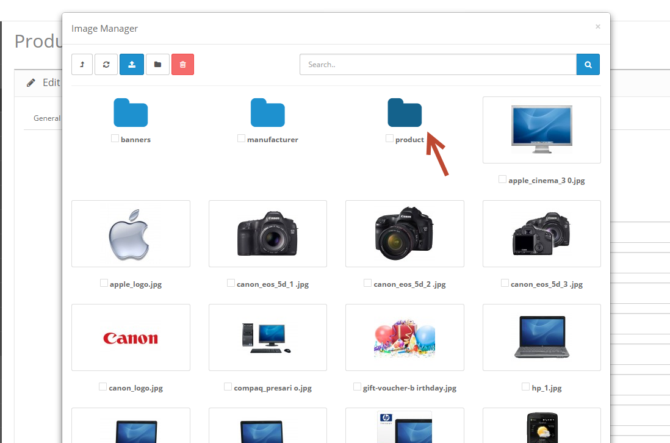Click the Edit pencil icon in background page
The image size is (670, 443).
point(31,82)
